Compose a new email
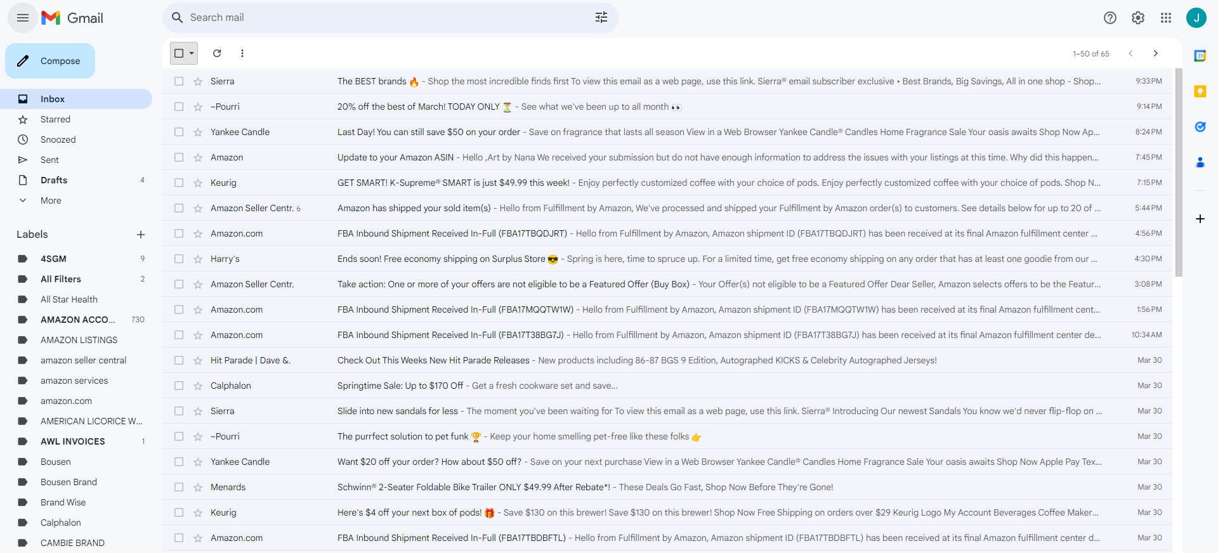1218x553 pixels. tap(50, 61)
